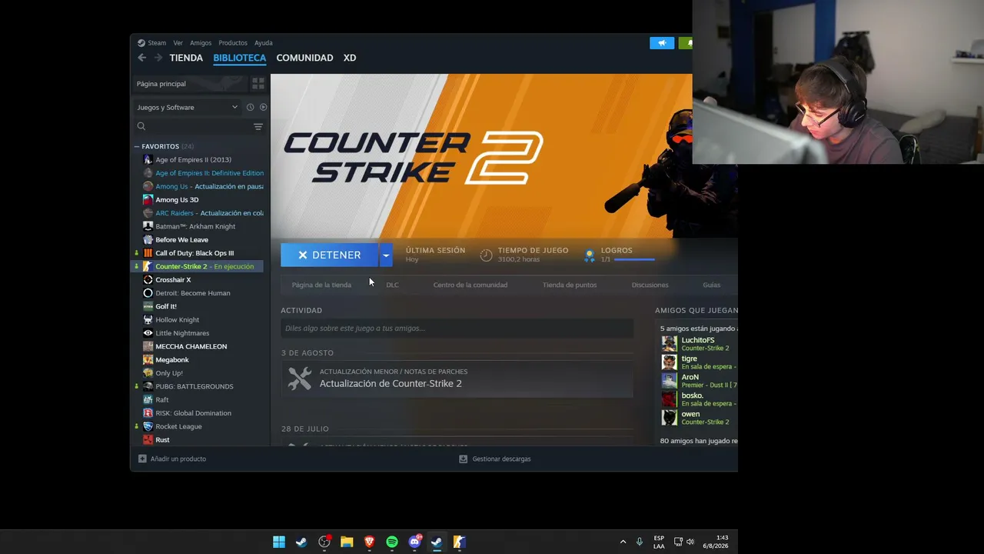Open OBS Studio from the taskbar
Viewport: 984px width, 554px height.
(x=324, y=542)
